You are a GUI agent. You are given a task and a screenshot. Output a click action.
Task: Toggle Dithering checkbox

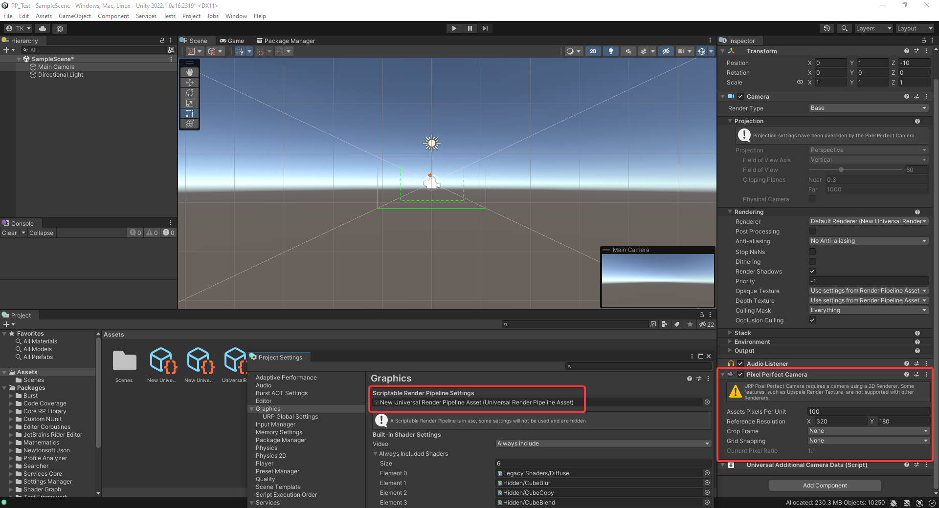pyautogui.click(x=812, y=262)
